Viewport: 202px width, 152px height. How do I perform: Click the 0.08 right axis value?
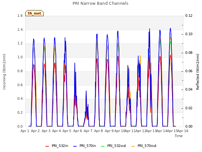coord(189,53)
